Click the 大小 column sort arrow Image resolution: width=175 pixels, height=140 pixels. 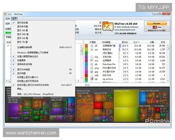pos(139,42)
